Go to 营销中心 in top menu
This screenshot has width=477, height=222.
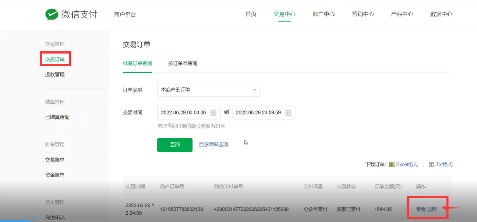(x=363, y=14)
